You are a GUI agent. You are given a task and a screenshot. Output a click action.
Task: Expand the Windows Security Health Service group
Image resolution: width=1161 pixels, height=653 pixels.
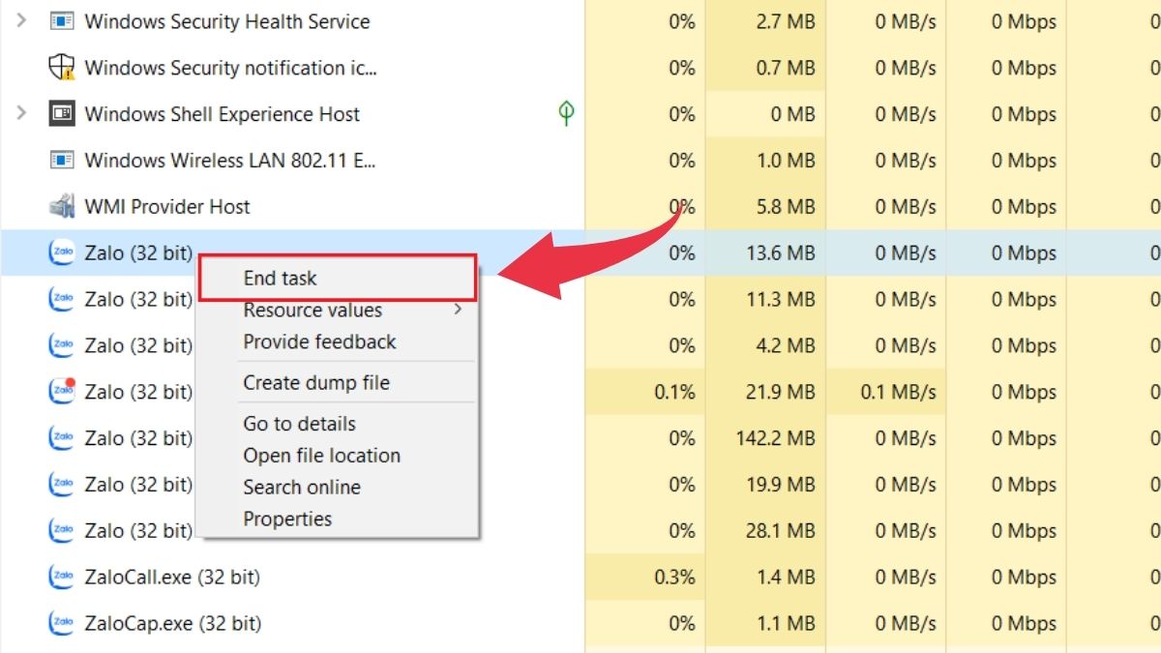(21, 21)
